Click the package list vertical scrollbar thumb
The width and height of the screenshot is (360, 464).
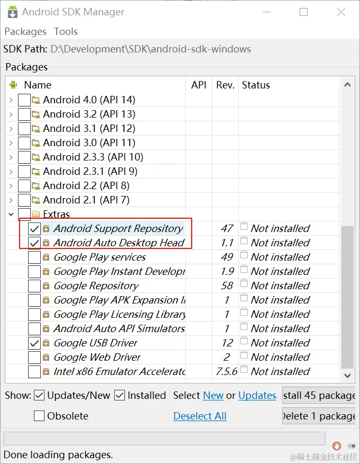pos(347,297)
